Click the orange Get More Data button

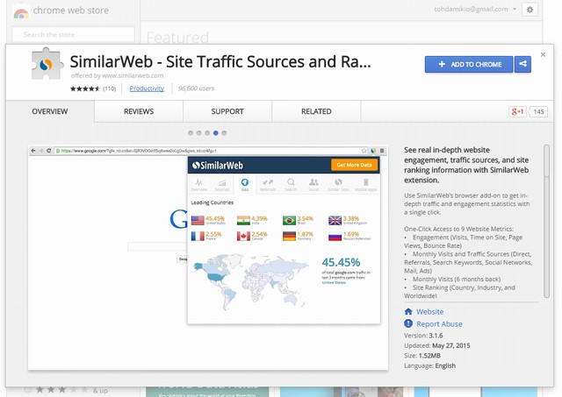tap(354, 165)
